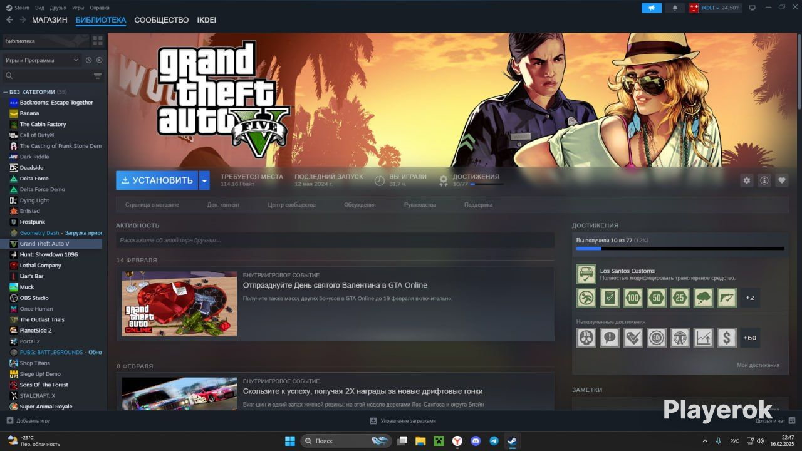
Task: Click the Los Santos Customs achievement icon
Action: tap(586, 274)
